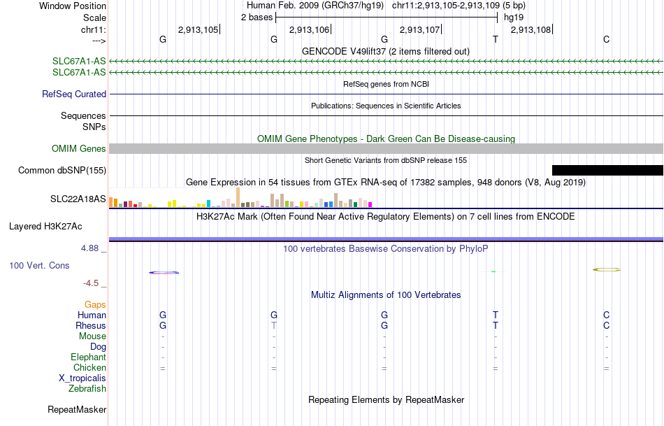The height and width of the screenshot is (426, 664).
Task: Open RefSeq genes from NCBI track title
Action: coord(386,84)
